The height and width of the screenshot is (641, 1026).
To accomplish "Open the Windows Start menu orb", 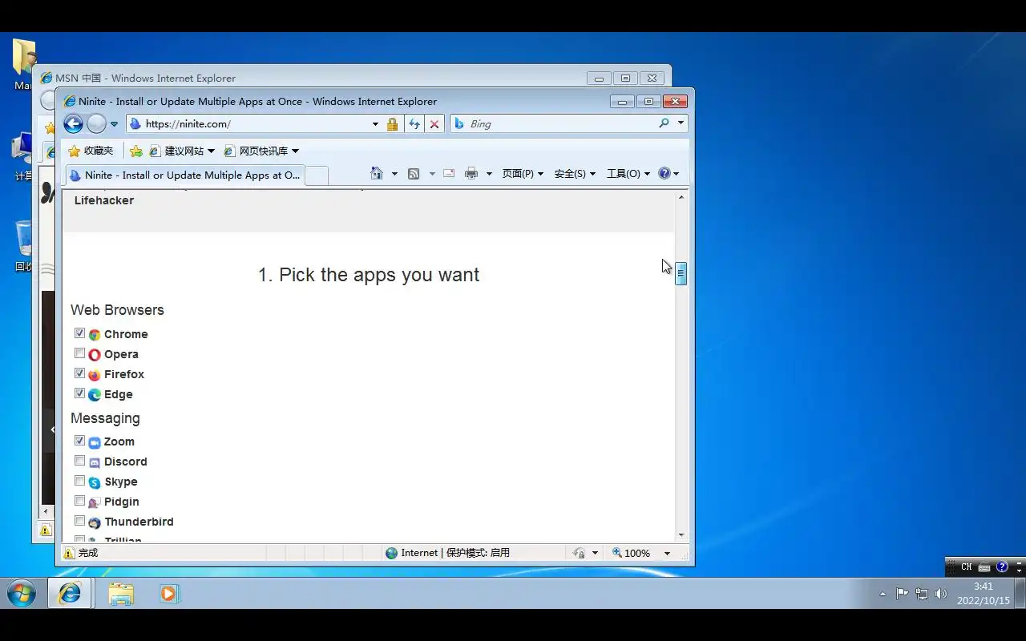I will point(22,594).
